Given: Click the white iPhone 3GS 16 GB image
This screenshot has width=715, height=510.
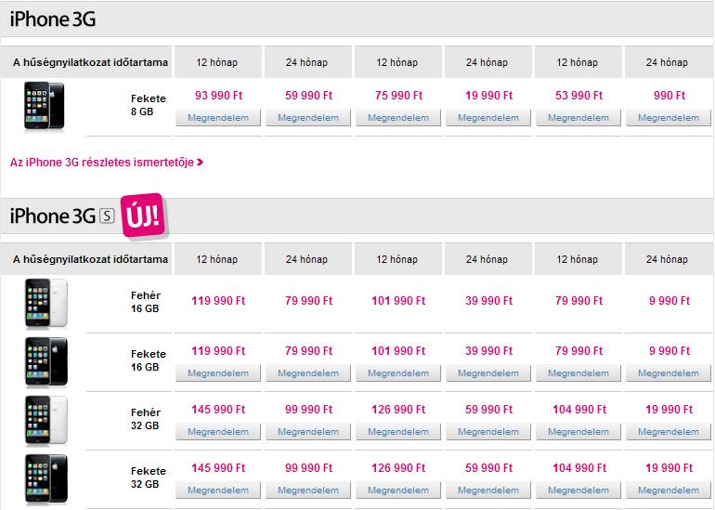Looking at the screenshot, I should tap(46, 304).
